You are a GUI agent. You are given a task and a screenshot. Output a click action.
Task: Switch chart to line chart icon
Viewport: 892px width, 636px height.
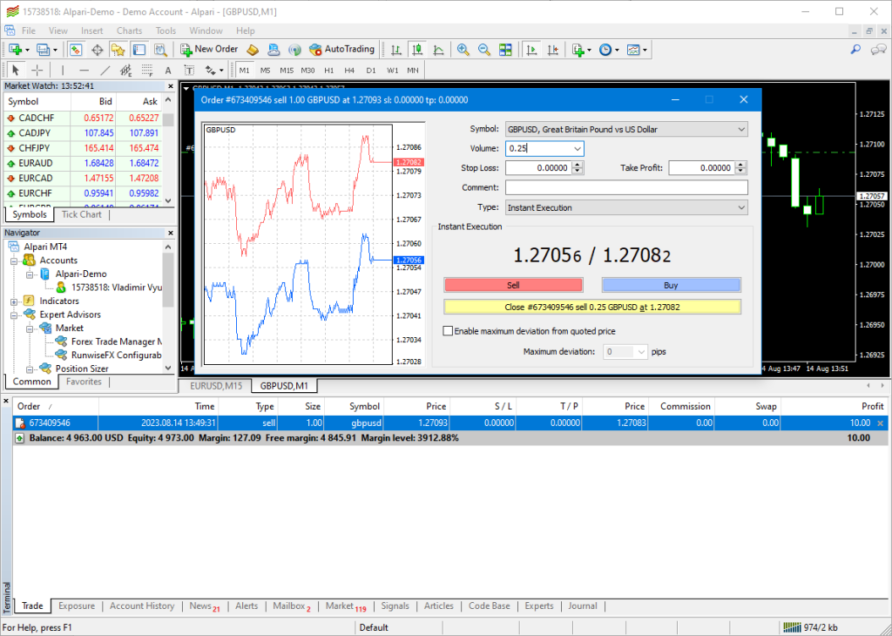tap(438, 50)
